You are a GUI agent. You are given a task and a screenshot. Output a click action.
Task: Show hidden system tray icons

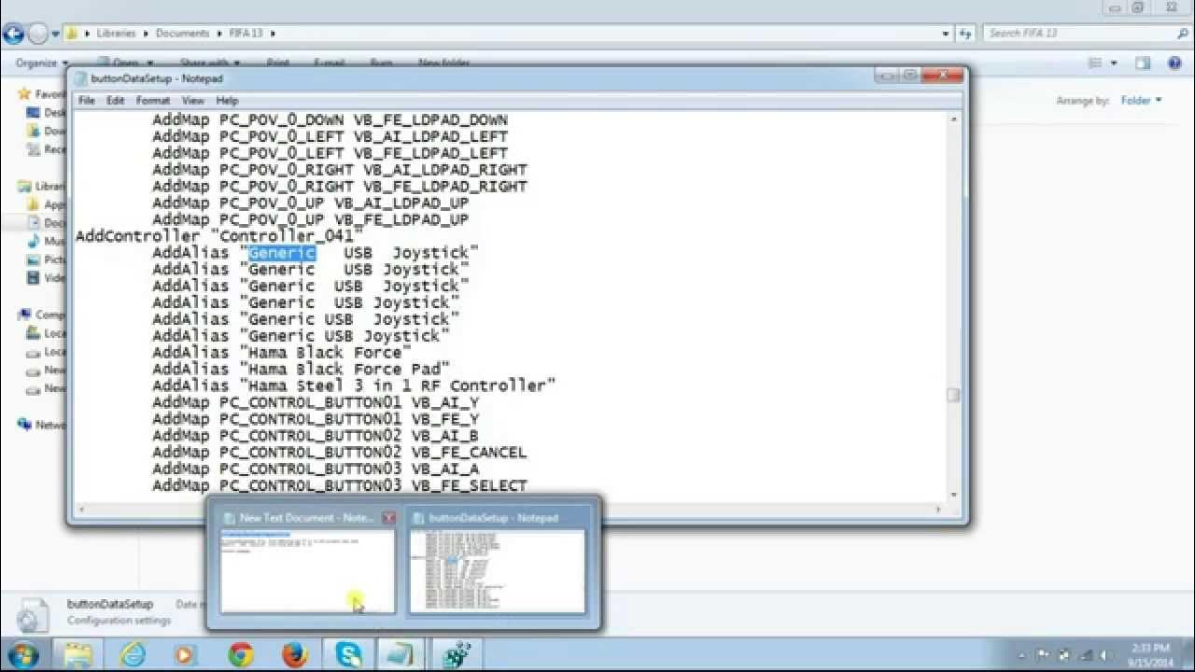tap(1023, 655)
